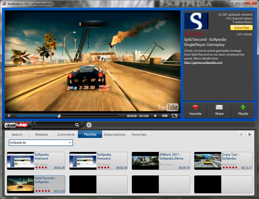The height and width of the screenshot is (199, 259).
Task: Click the magnifier search icon
Action: coord(77,125)
